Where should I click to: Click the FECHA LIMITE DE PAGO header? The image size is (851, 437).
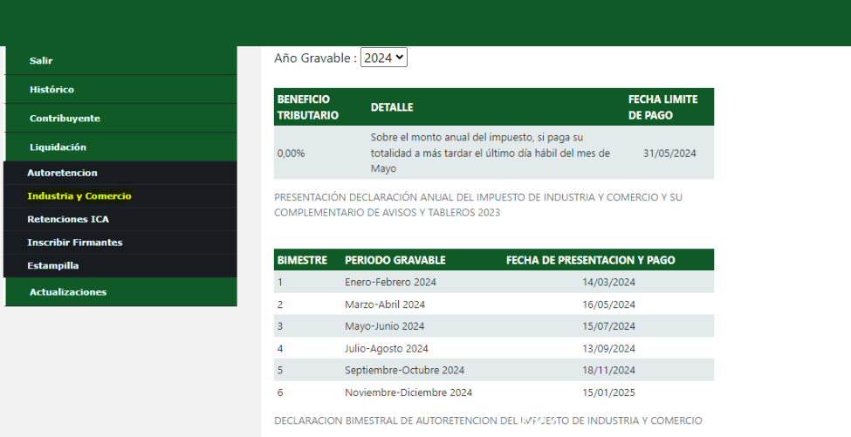coord(662,107)
